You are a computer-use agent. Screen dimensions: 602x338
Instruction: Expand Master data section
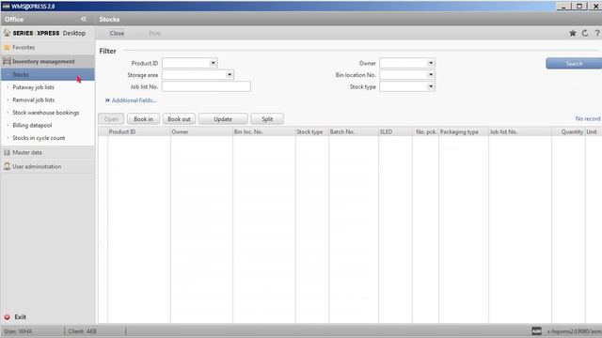48,152
